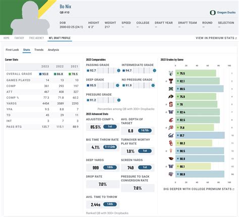Click the No Pressure Grade percentile dot
The height and width of the screenshot is (217, 239).
coord(153,86)
